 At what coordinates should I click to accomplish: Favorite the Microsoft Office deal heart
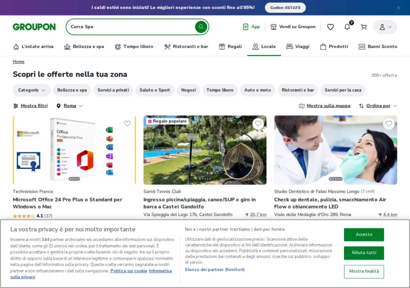pos(127,123)
